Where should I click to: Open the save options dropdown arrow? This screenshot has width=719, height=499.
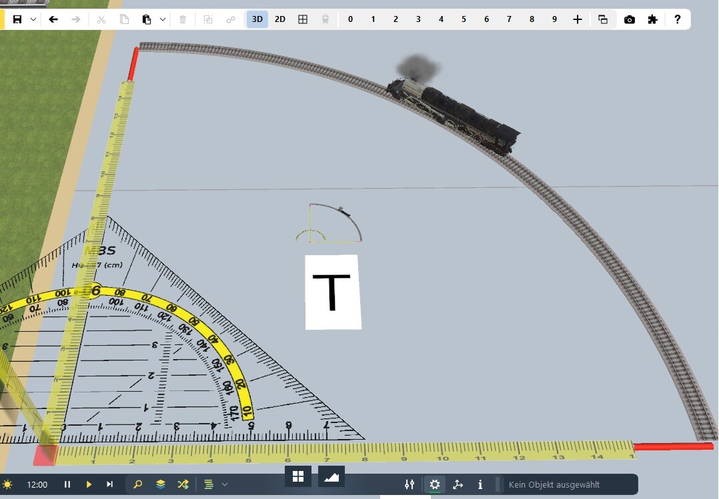pyautogui.click(x=33, y=19)
